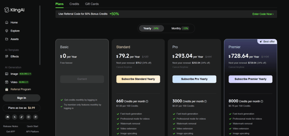Click Premier 'Next year renewal' text
The height and width of the screenshot is (136, 289).
(x=247, y=63)
